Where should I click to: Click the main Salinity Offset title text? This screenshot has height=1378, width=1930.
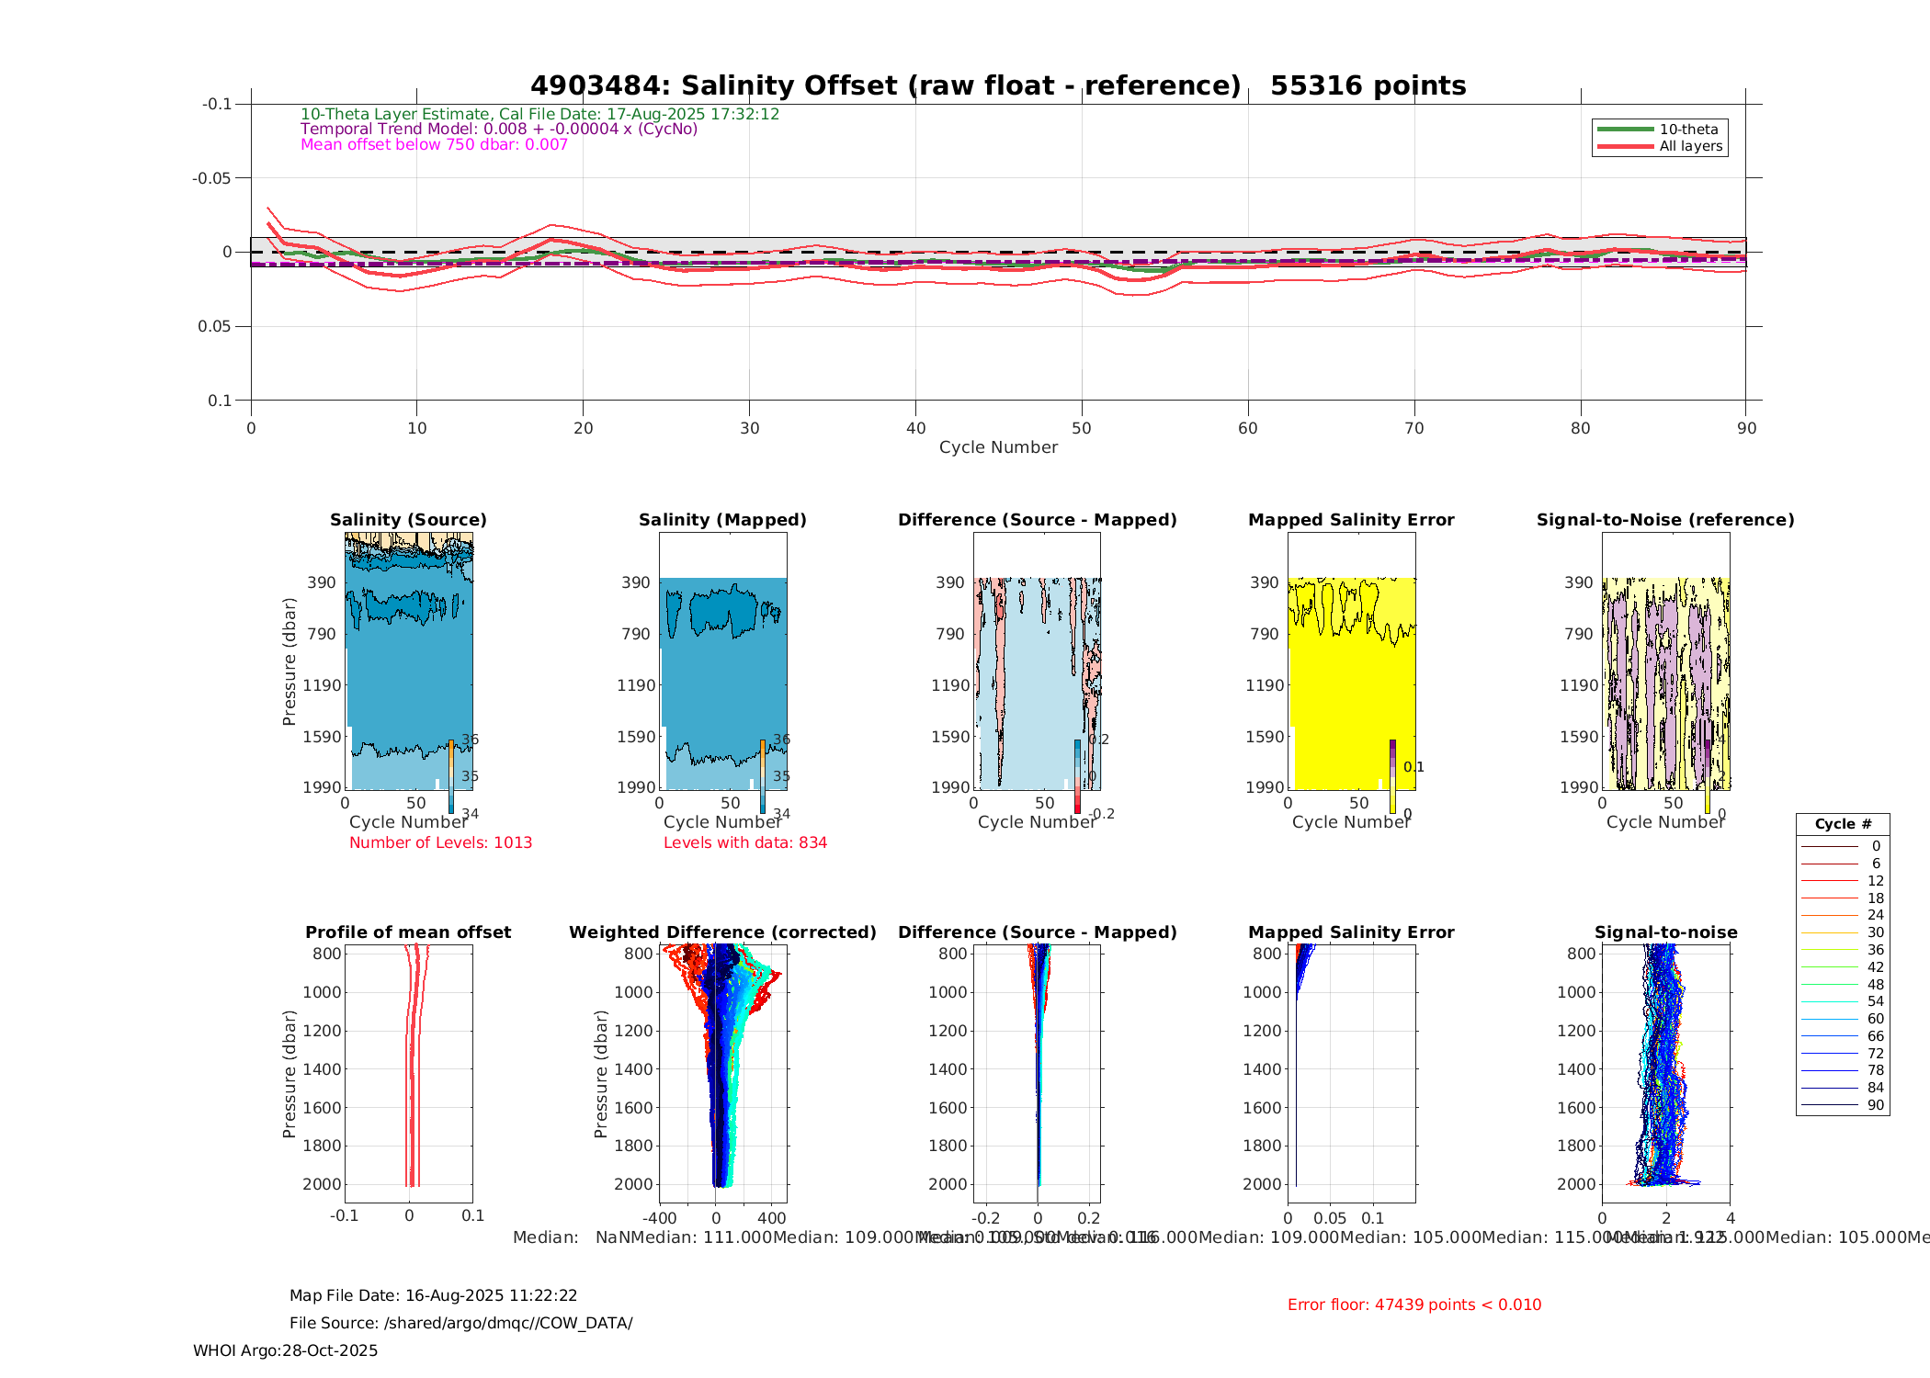pos(998,86)
